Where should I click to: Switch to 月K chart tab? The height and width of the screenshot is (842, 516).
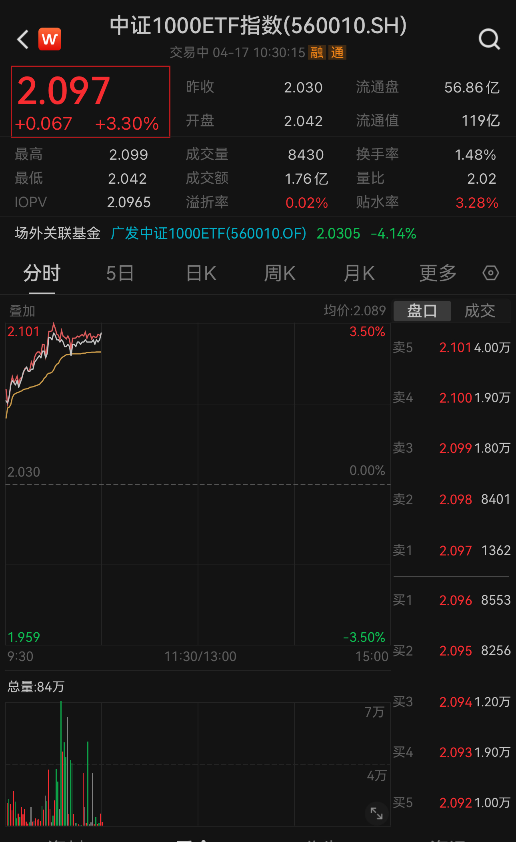coord(359,273)
